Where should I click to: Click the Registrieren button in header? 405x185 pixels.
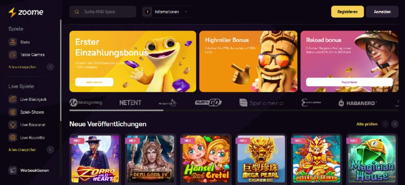click(347, 11)
